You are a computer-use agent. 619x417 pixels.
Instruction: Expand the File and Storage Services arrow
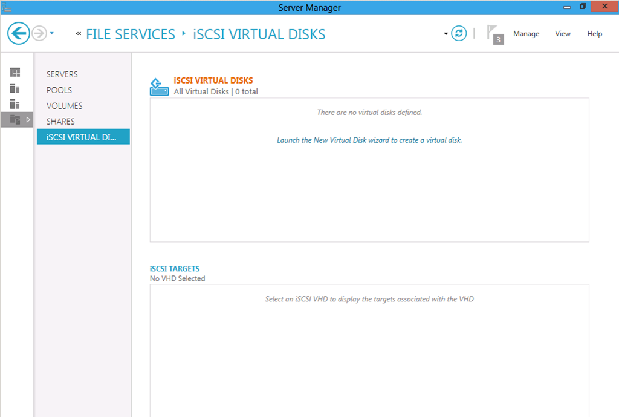[28, 119]
